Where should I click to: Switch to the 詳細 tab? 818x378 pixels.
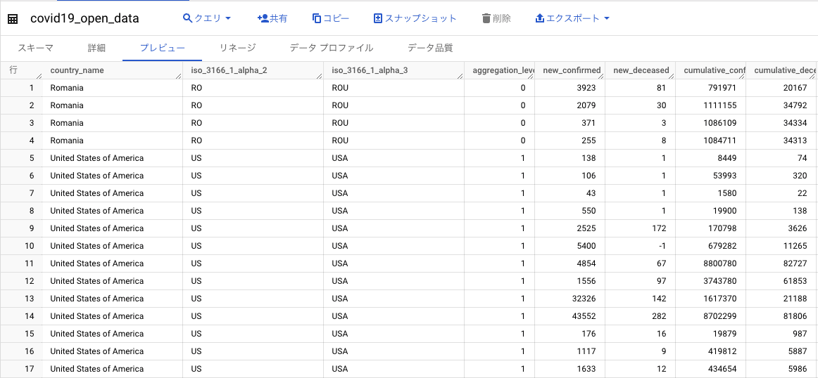(x=96, y=48)
